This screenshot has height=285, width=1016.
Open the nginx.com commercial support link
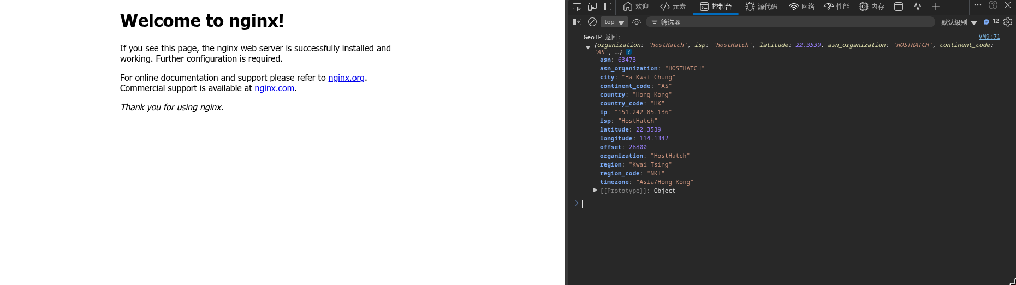274,88
